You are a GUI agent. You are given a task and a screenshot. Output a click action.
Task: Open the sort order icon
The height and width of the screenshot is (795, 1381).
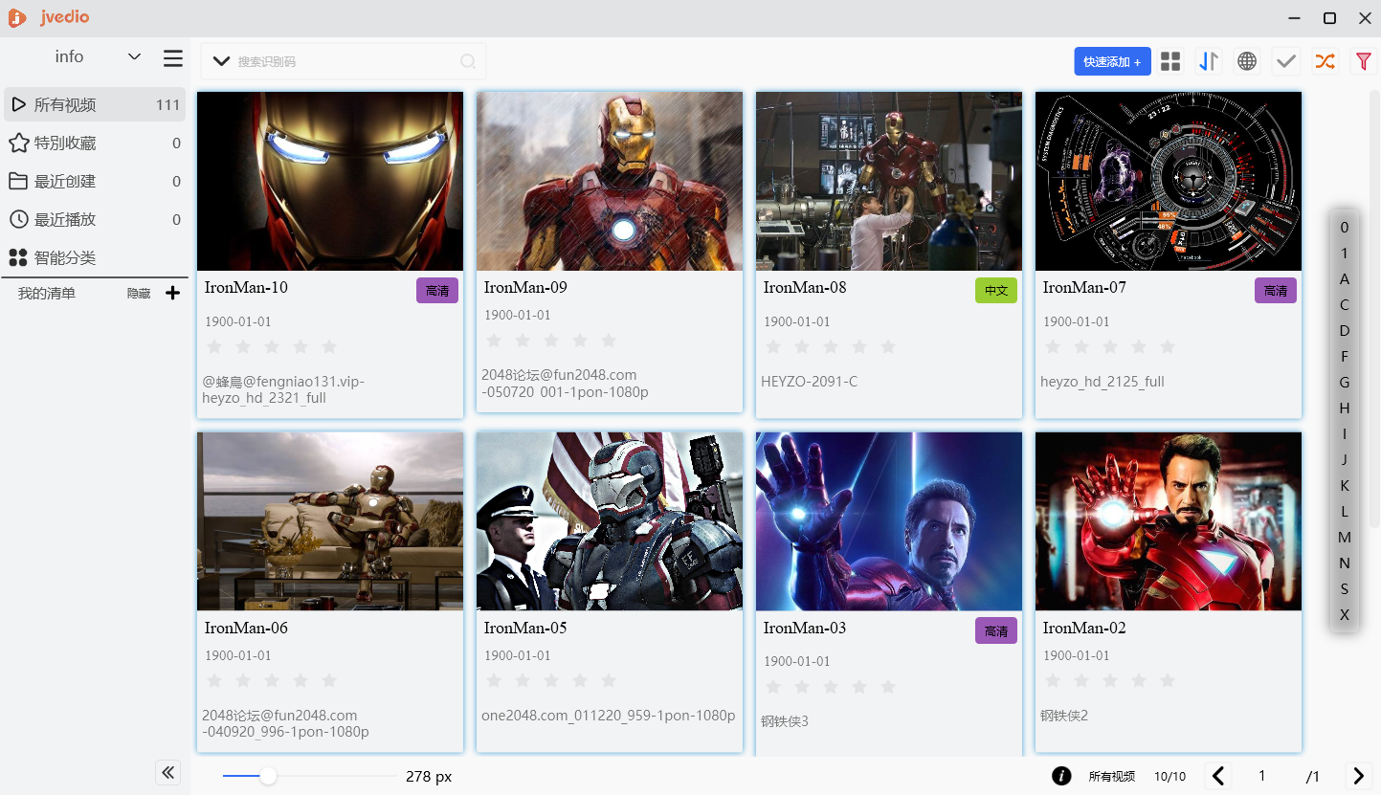tap(1209, 61)
